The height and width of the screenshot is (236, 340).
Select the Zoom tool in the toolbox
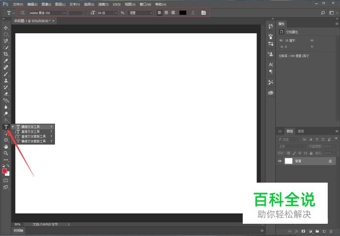(x=6, y=153)
